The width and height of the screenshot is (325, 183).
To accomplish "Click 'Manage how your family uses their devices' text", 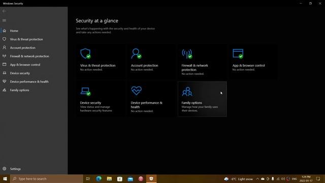I will pos(200,109).
